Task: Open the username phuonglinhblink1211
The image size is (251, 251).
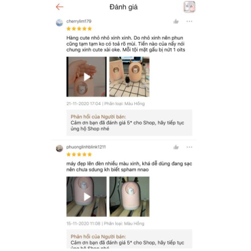Action: click(86, 147)
